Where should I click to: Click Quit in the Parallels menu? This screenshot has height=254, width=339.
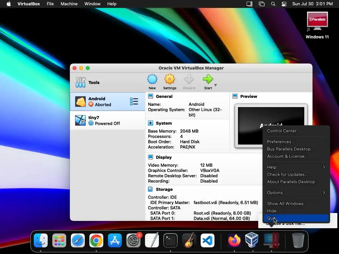coord(296,218)
